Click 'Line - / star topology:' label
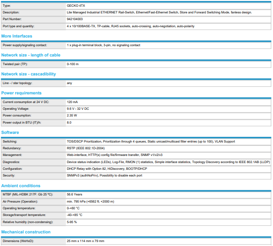 point(17,83)
